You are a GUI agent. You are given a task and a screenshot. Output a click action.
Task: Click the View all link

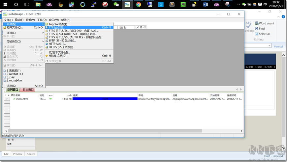pos(278,47)
